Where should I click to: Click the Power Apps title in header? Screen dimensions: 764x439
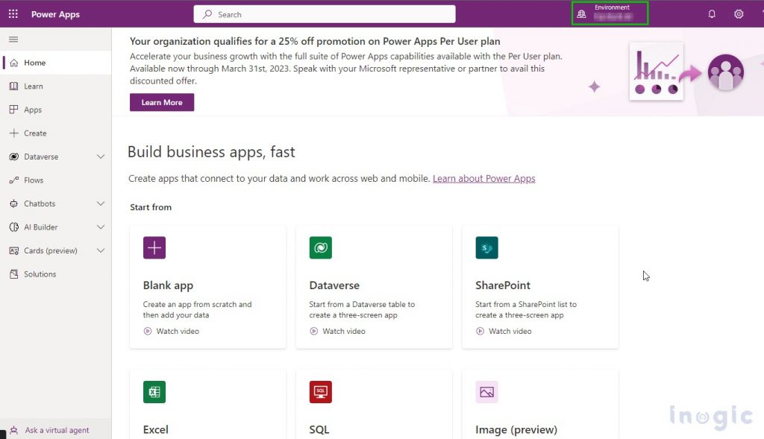55,14
